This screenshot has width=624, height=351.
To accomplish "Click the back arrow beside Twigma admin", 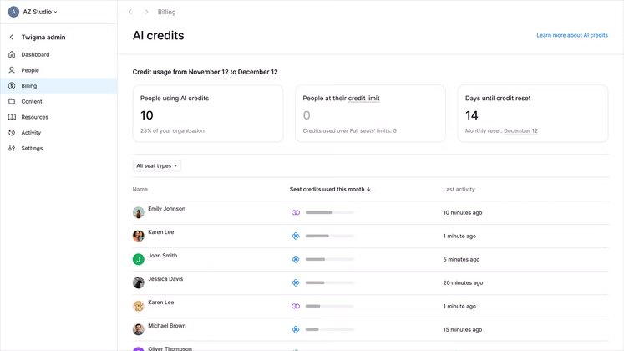I will (x=12, y=37).
